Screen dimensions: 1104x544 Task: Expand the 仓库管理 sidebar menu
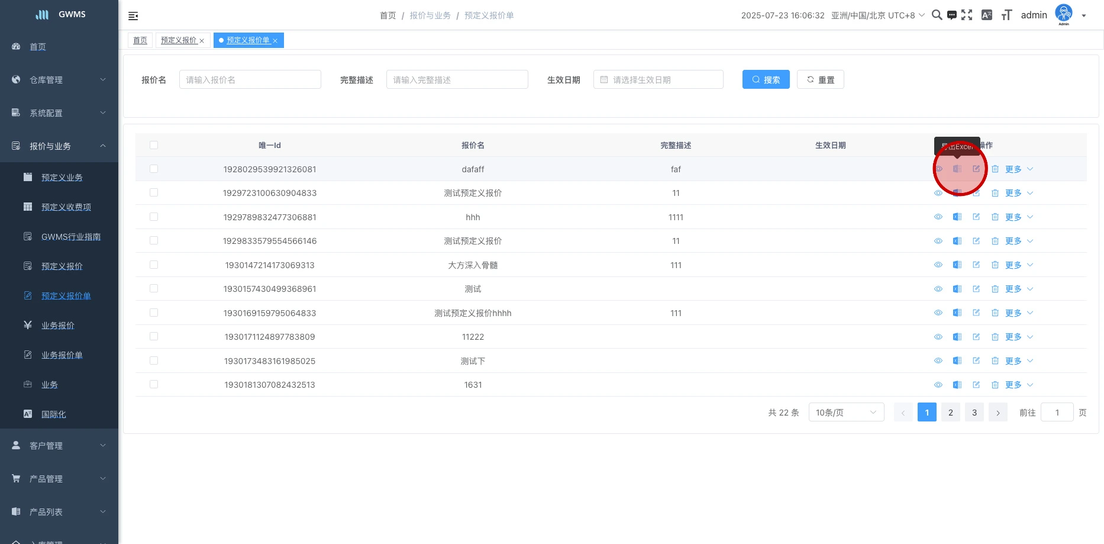point(59,80)
